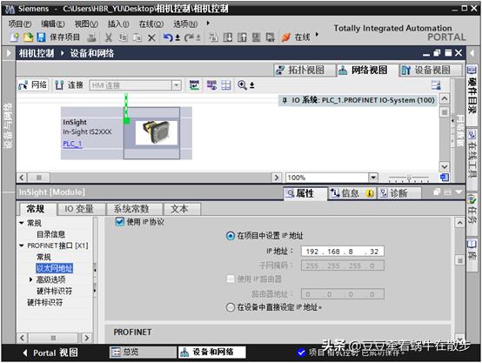Toggle 使用 IP 路由器 checkbox
Screen dimensions: 482x363
tap(231, 279)
